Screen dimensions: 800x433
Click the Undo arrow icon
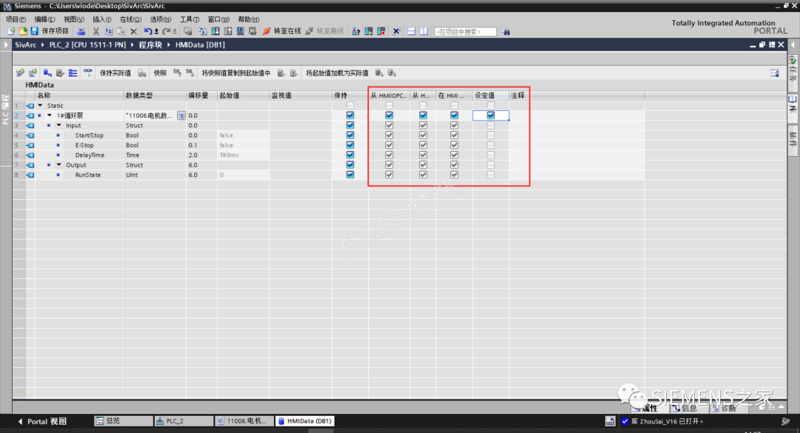point(147,31)
